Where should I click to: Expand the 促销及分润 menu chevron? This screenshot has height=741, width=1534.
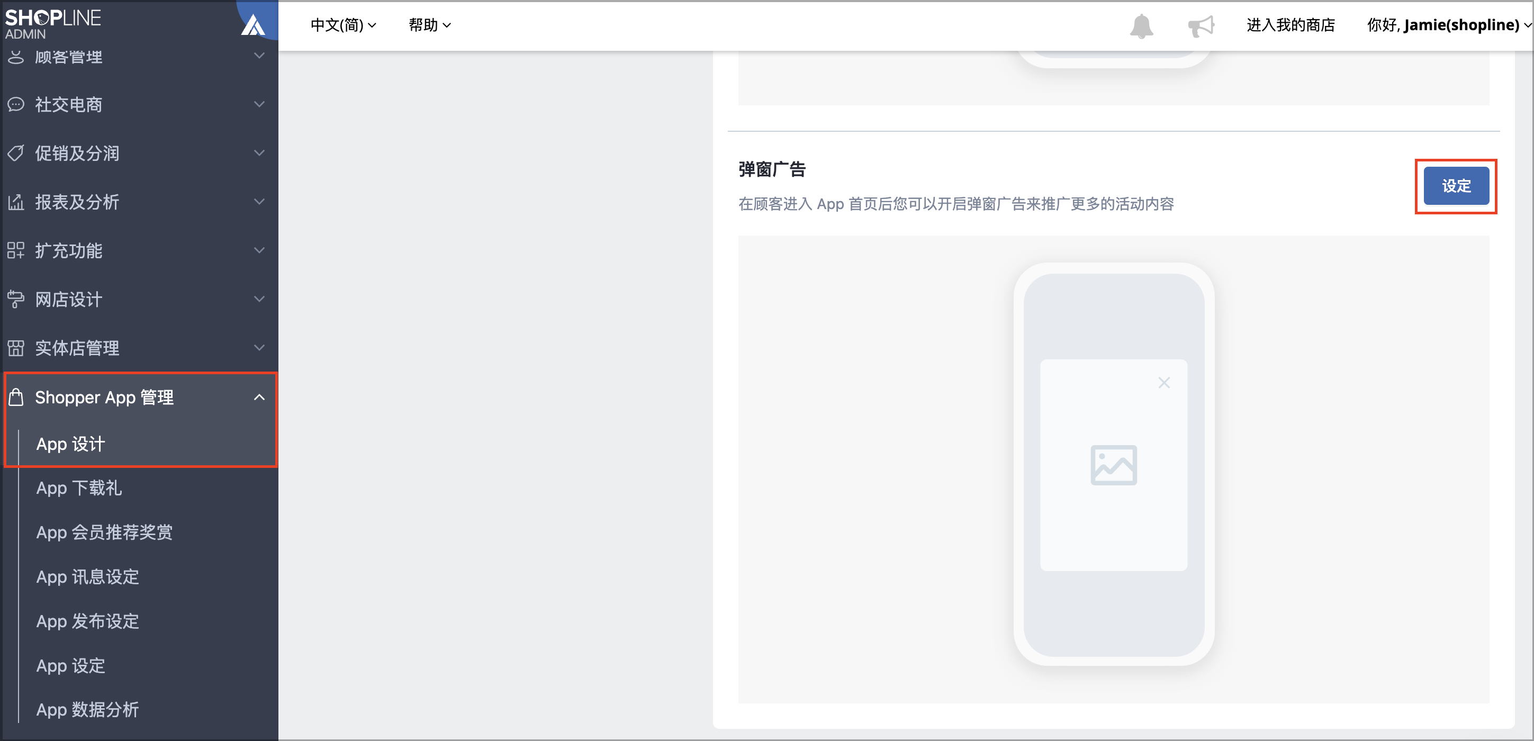pyautogui.click(x=259, y=153)
